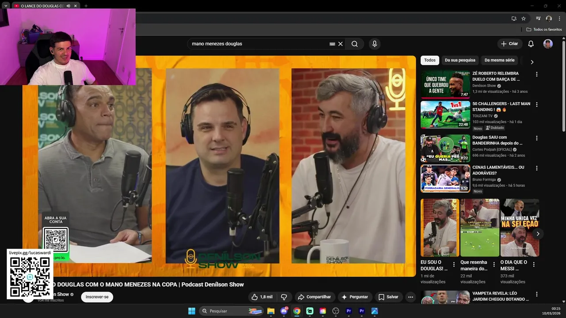Open the on-screen keyboard icon in search box

coord(333,44)
